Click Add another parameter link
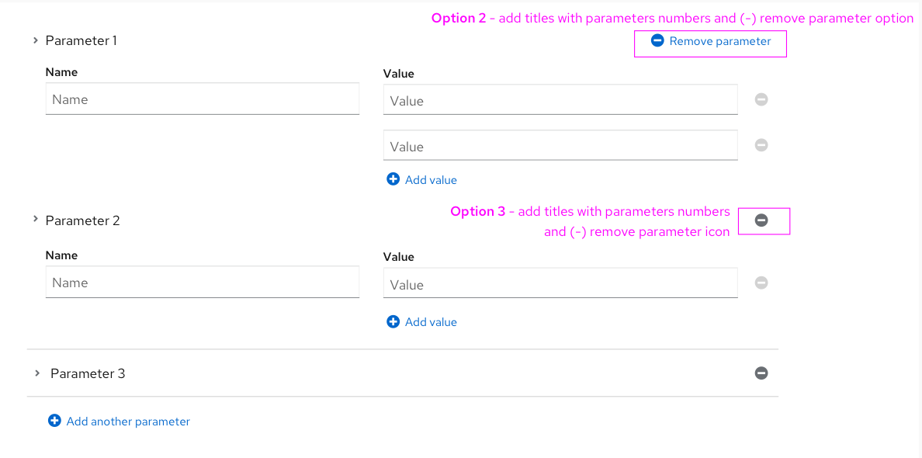922x458 pixels. [128, 422]
